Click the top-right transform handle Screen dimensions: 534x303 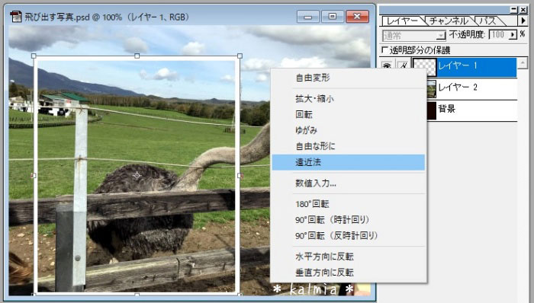[240, 56]
